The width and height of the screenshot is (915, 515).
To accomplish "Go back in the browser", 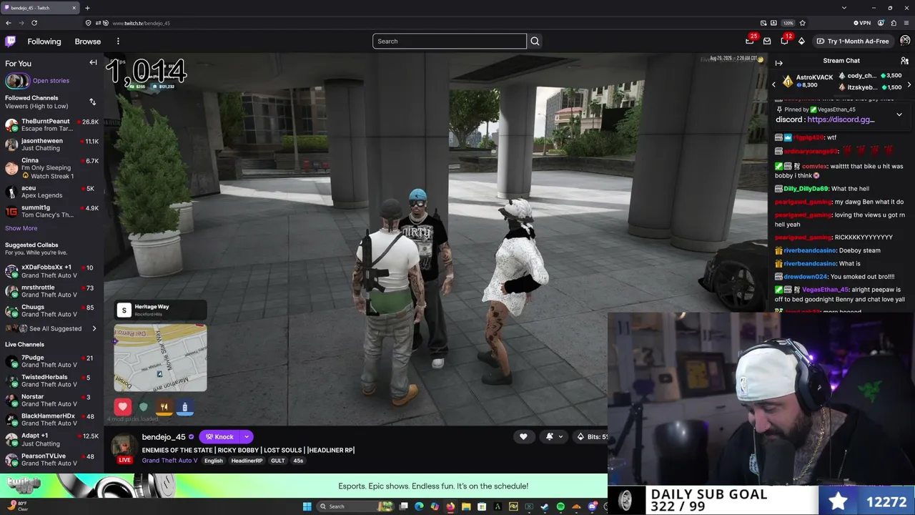I will pyautogui.click(x=9, y=23).
